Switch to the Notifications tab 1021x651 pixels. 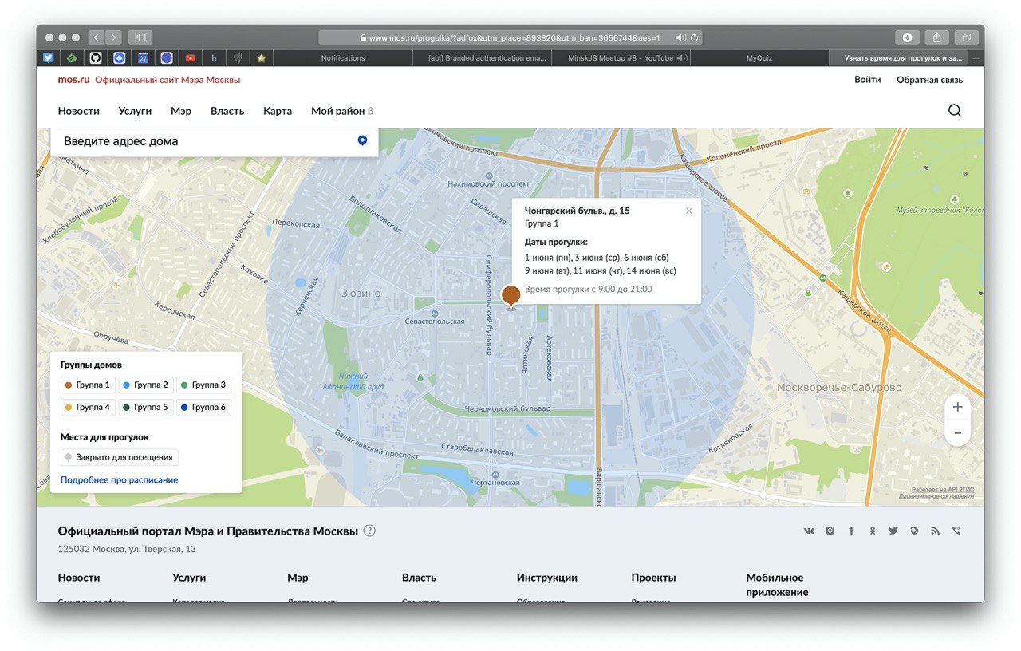(x=343, y=58)
